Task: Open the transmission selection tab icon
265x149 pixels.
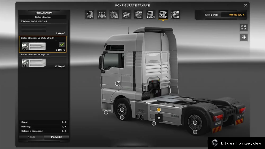Action: click(x=126, y=15)
